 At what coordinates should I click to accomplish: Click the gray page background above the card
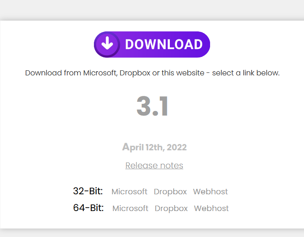tap(152, 10)
